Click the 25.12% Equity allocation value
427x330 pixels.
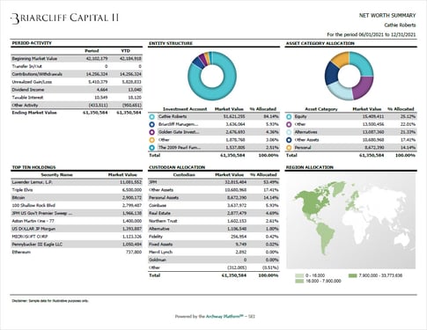pyautogui.click(x=408, y=117)
